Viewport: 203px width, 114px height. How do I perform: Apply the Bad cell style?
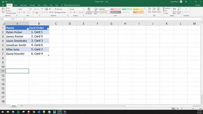[x=116, y=9]
